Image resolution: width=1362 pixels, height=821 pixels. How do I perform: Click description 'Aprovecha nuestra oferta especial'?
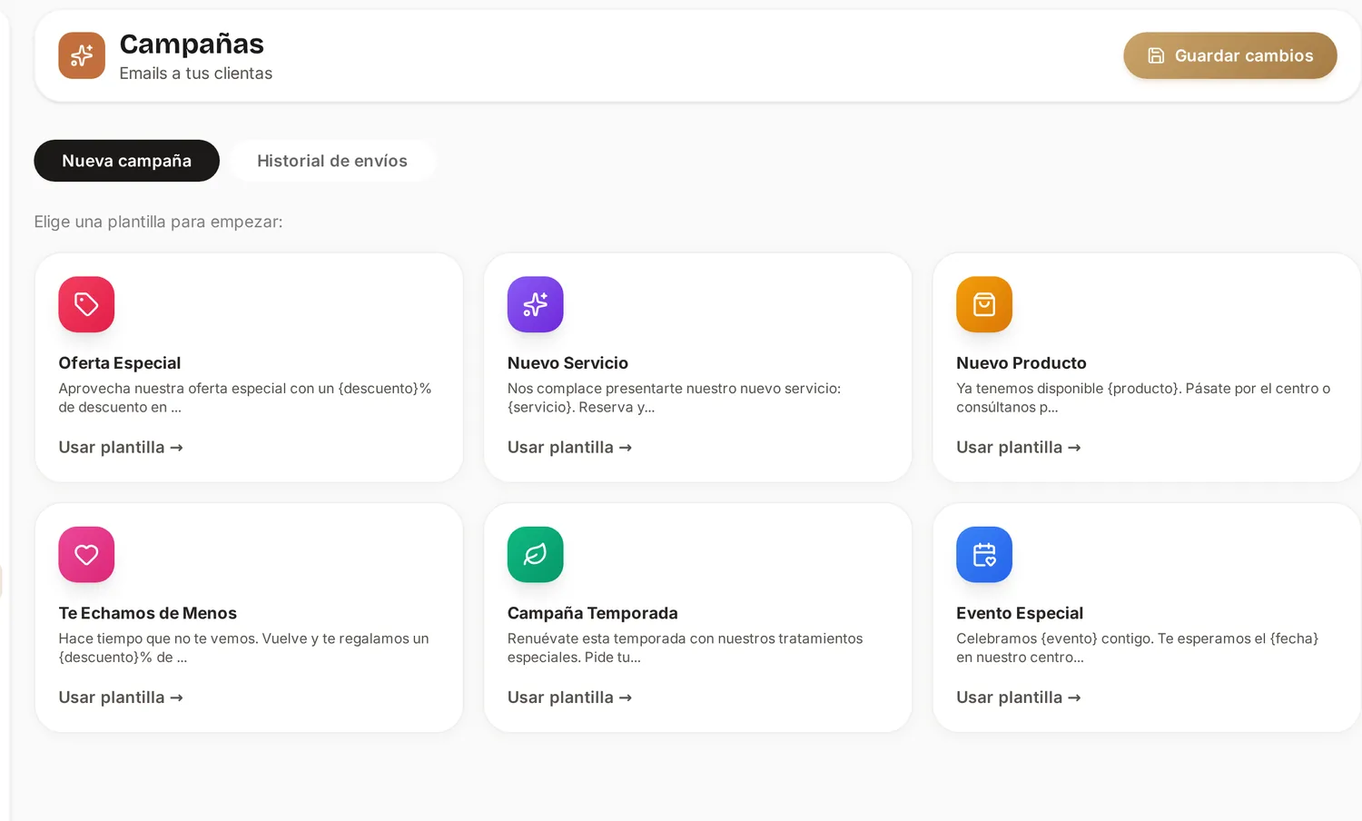(245, 398)
